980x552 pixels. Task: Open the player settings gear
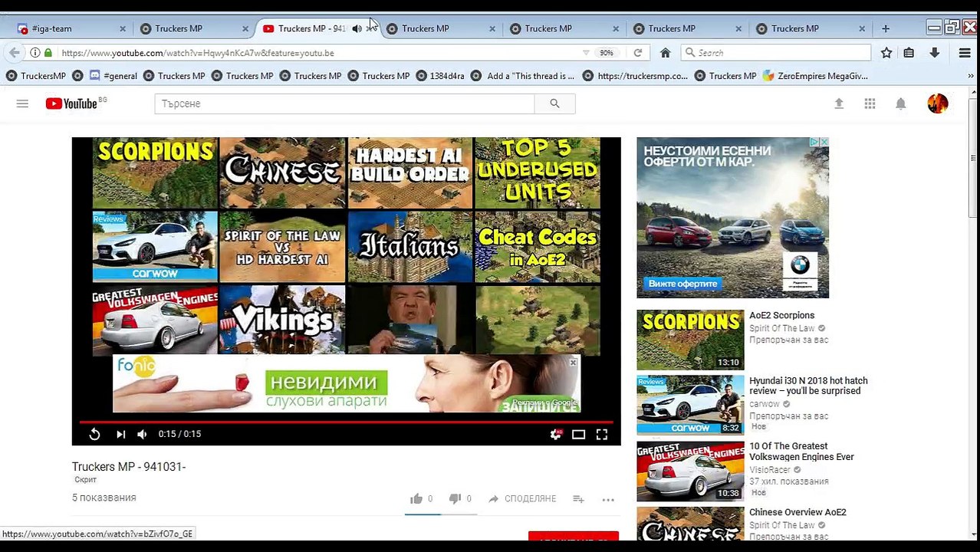coord(556,434)
